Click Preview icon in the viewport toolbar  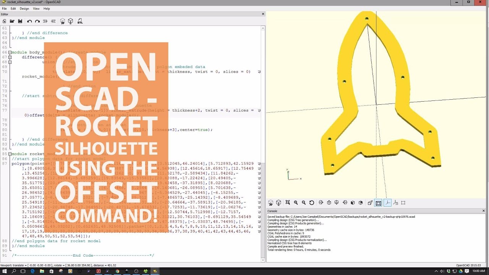coord(270,203)
